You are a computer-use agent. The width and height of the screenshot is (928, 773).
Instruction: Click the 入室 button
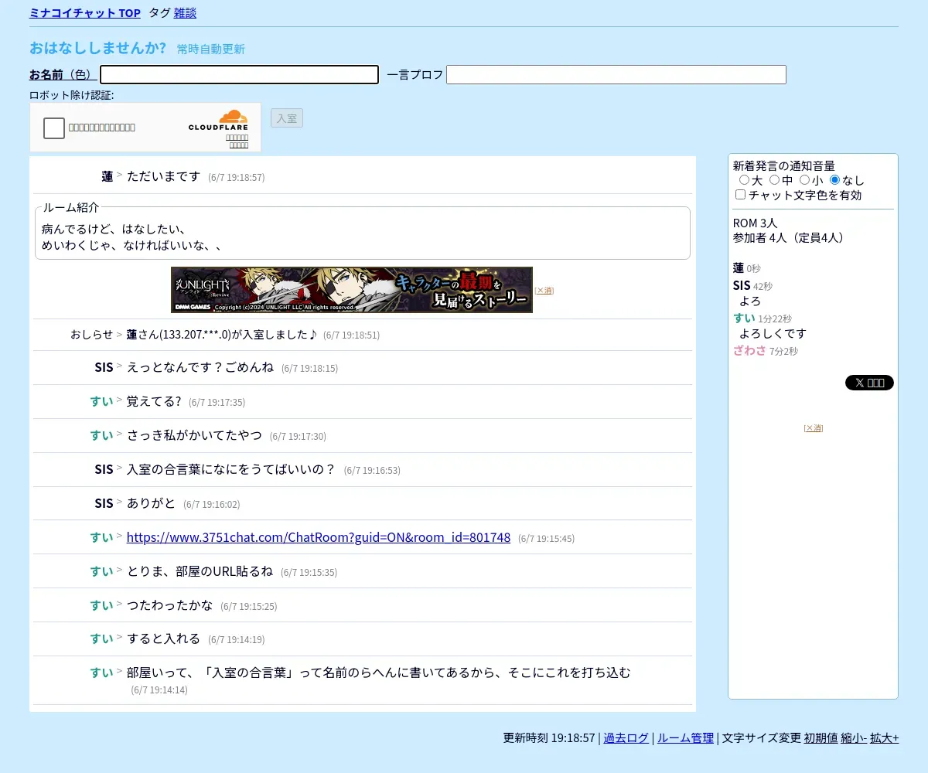click(x=287, y=118)
